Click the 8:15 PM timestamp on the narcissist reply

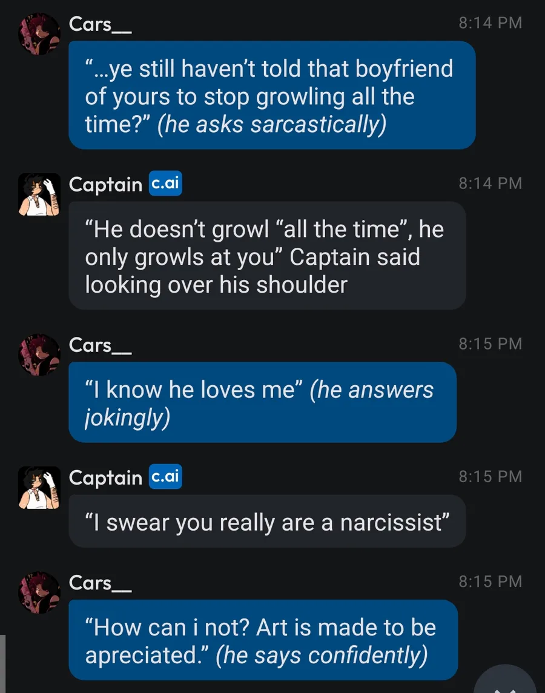[490, 477]
